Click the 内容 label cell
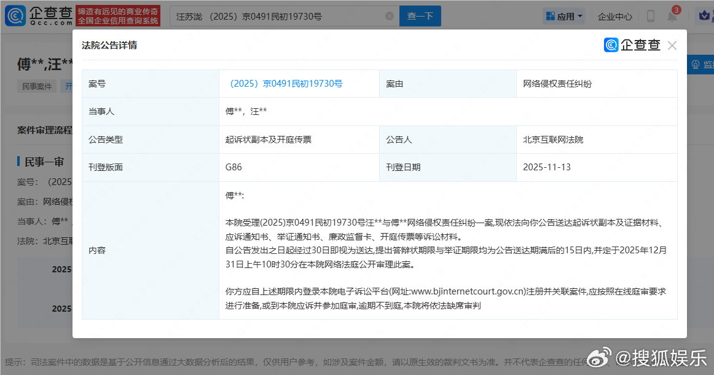Screen dimensions: 714x375 [x=151, y=250]
